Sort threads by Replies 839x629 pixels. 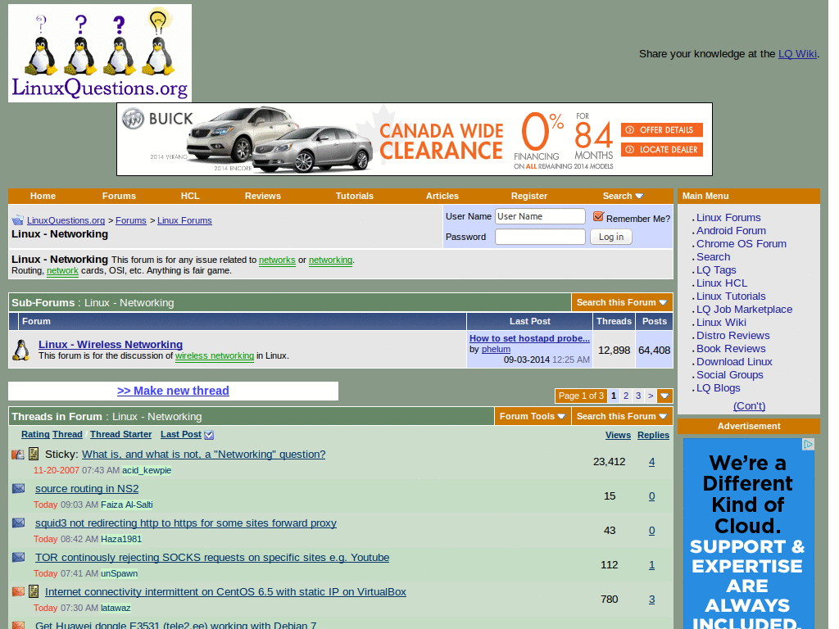(653, 436)
